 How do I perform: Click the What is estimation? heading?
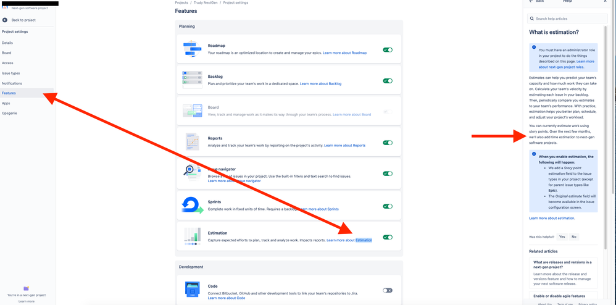click(x=554, y=32)
